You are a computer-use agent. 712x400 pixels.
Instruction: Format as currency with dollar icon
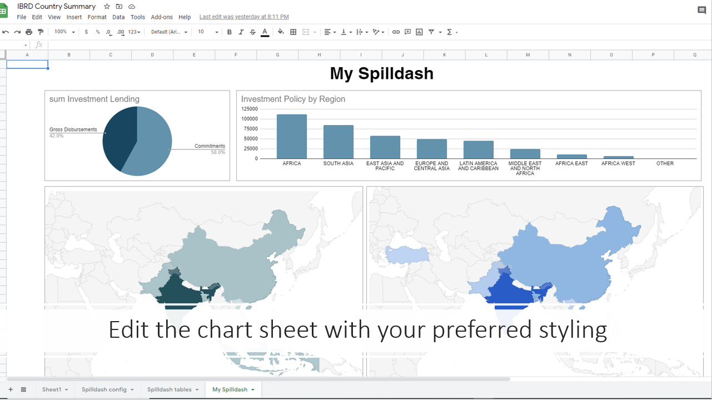pos(86,32)
